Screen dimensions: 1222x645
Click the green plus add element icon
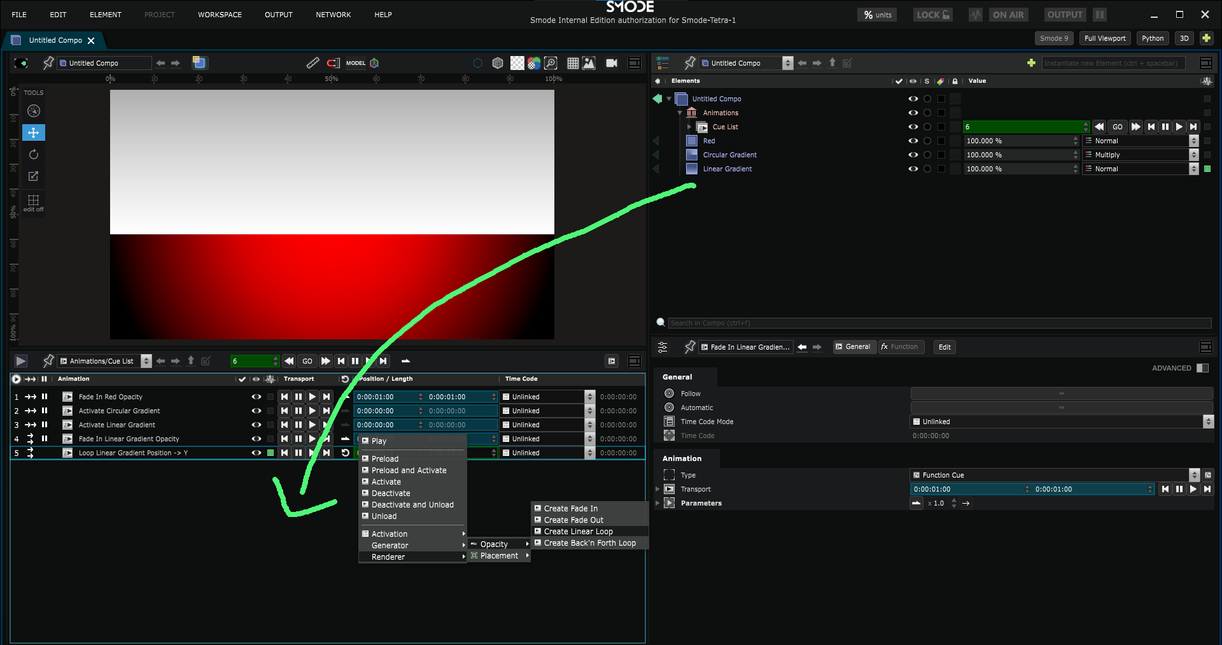click(1031, 63)
